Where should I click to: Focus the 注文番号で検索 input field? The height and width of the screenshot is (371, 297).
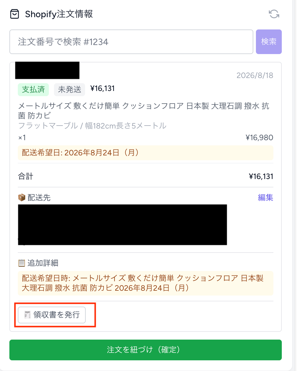[x=131, y=42]
